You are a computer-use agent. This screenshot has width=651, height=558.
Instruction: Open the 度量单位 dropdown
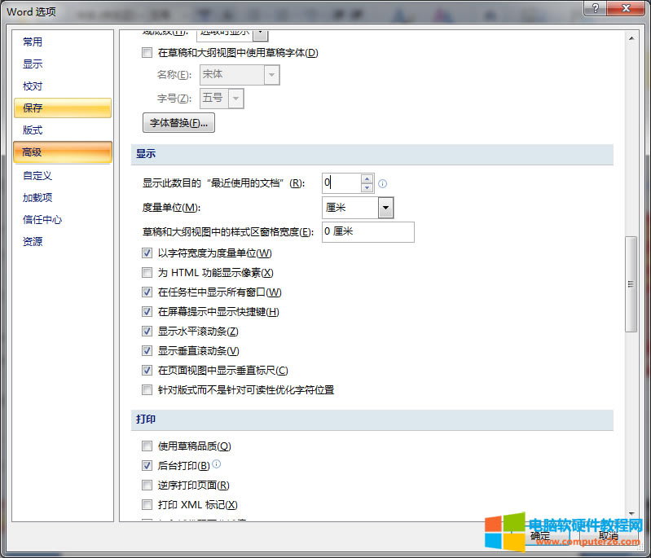point(385,208)
